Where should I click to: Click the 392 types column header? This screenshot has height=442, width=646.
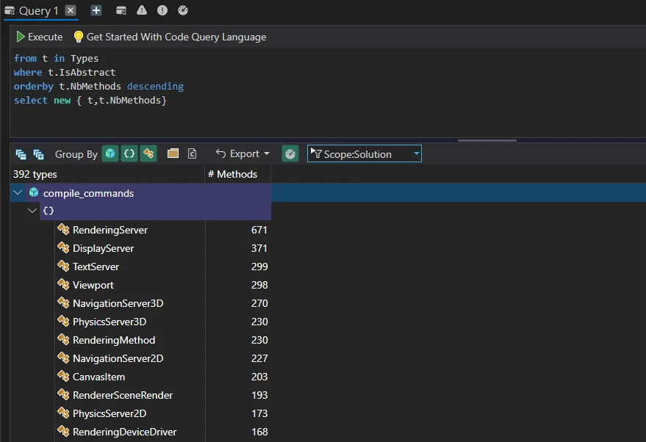[x=107, y=174]
